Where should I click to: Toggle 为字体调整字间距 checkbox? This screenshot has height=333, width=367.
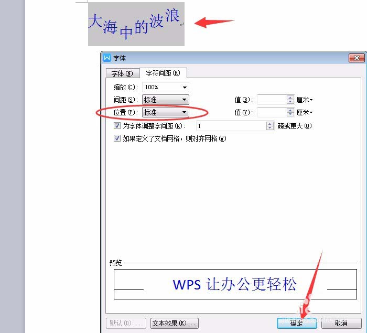117,126
